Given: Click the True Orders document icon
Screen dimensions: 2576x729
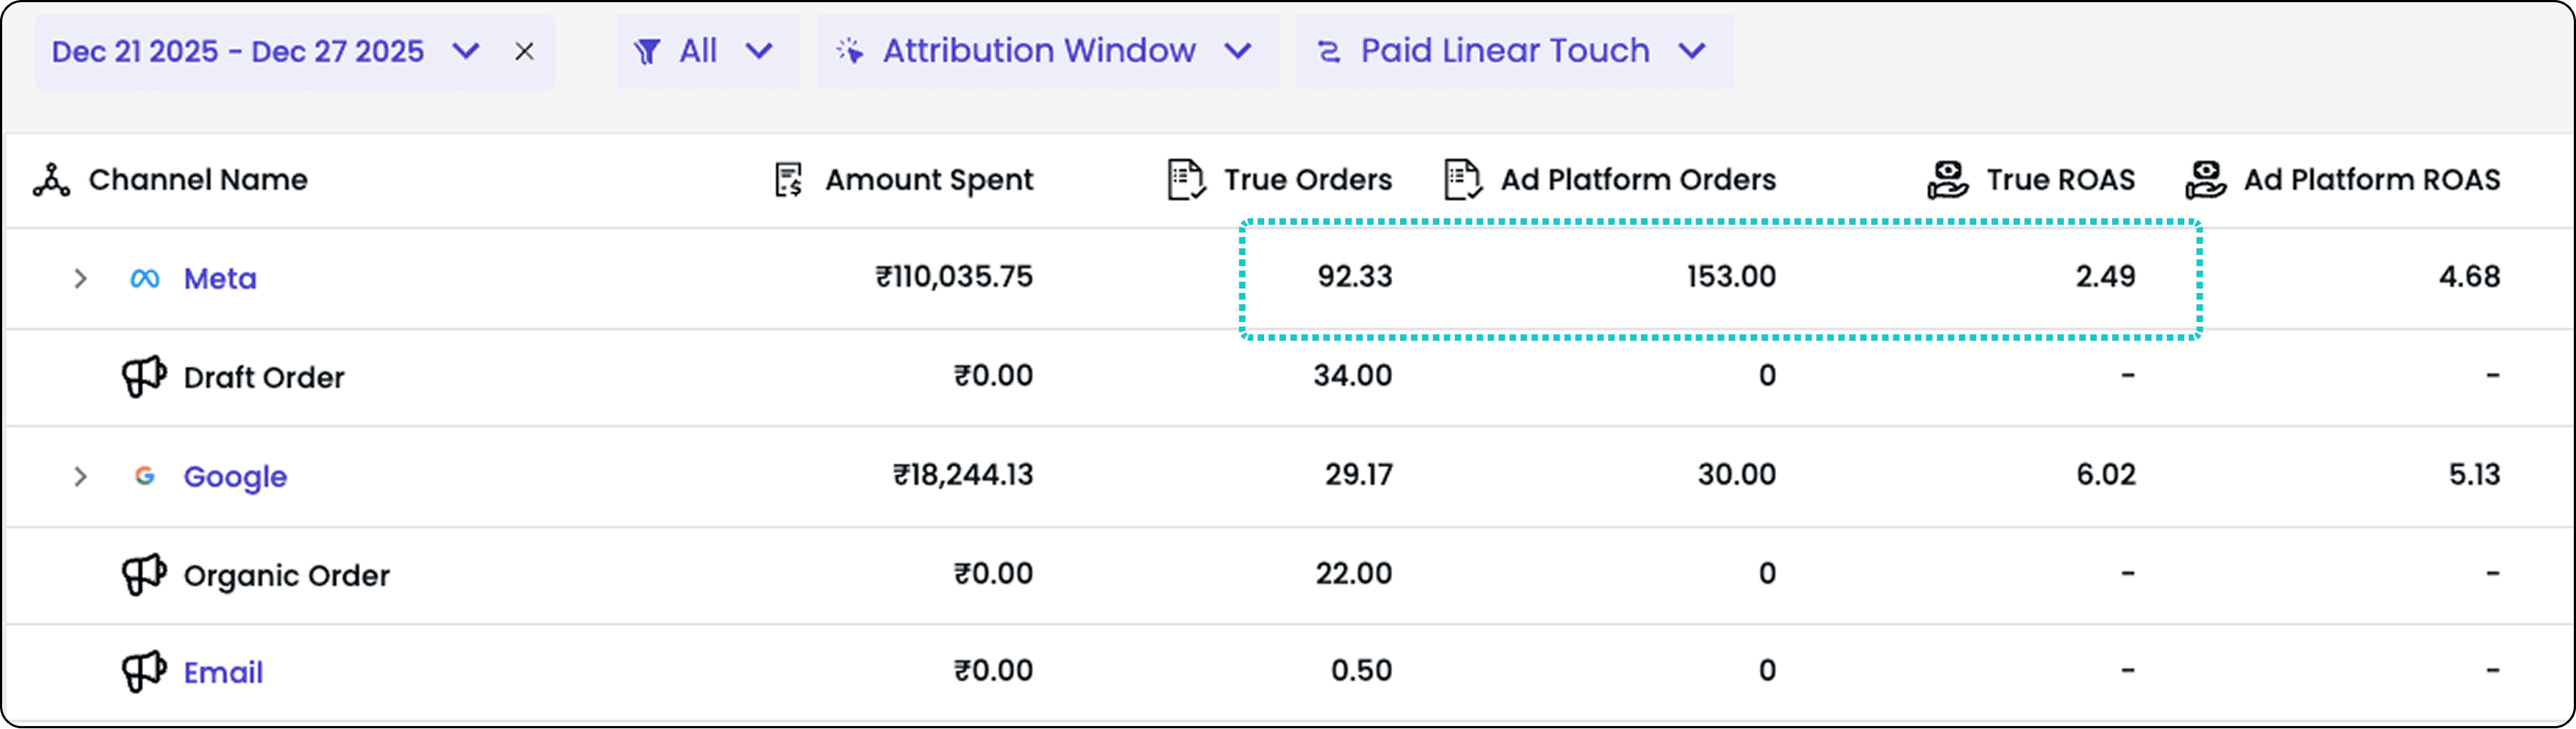Looking at the screenshot, I should (x=1186, y=180).
